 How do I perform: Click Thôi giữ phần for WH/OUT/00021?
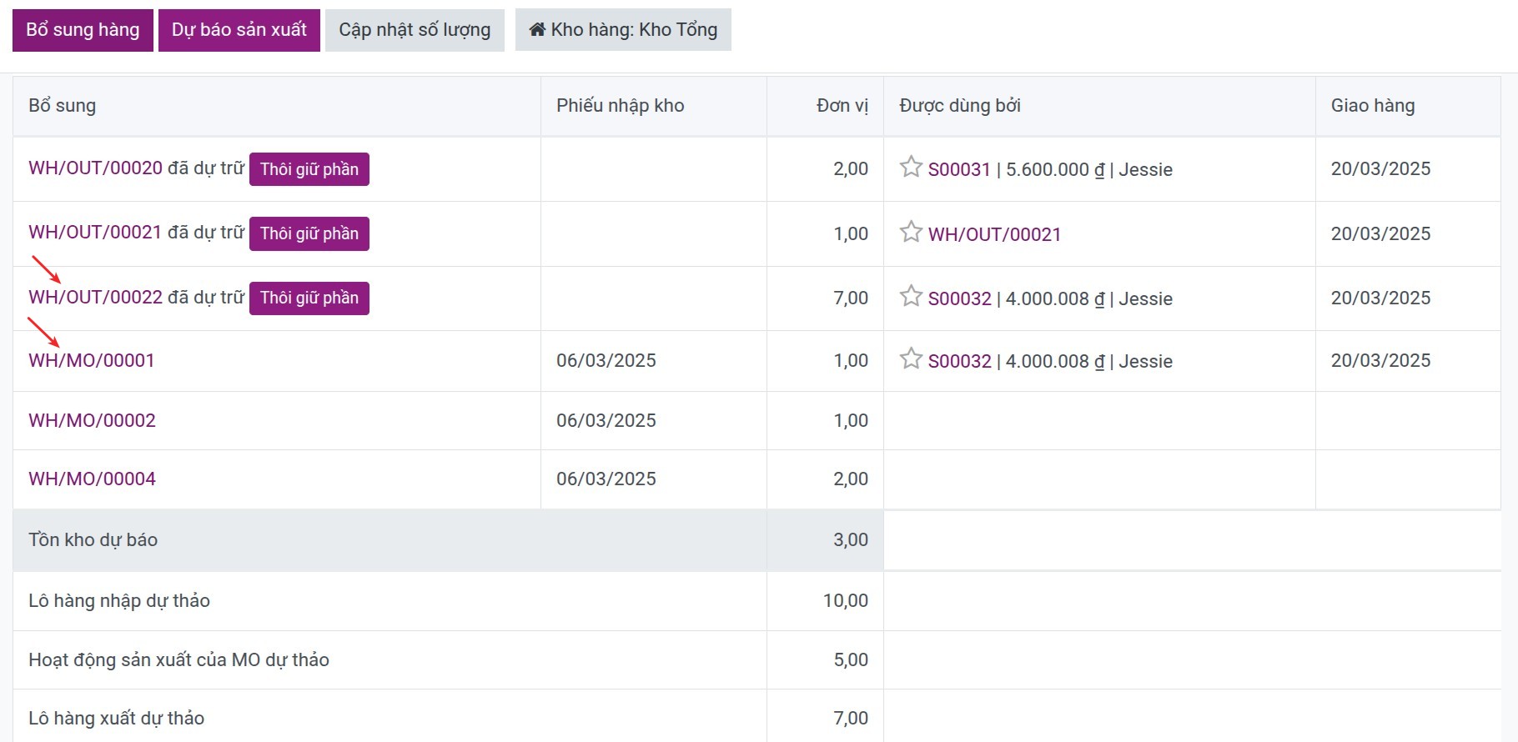coord(309,233)
